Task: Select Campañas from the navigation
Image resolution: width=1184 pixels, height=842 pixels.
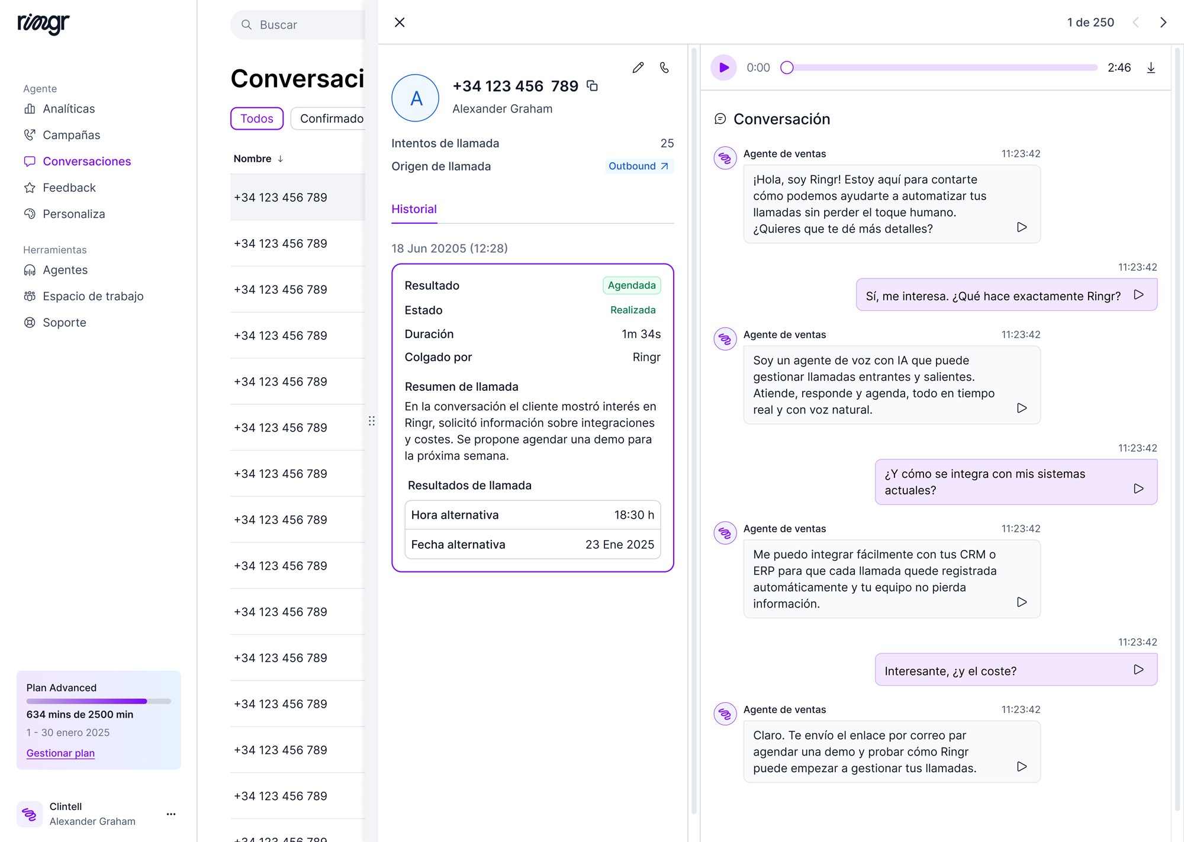Action: coord(71,134)
